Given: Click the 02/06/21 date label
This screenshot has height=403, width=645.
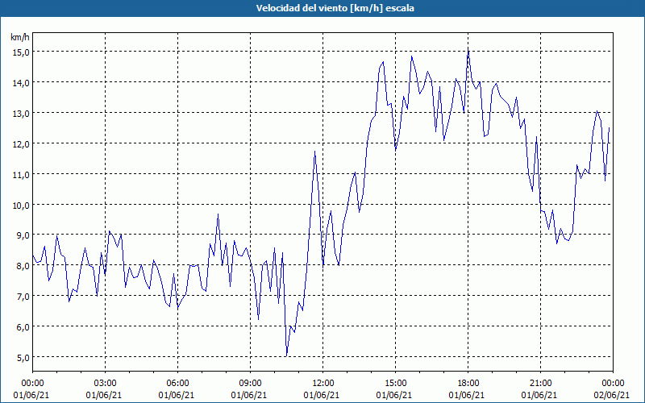Looking at the screenshot, I should [x=612, y=395].
